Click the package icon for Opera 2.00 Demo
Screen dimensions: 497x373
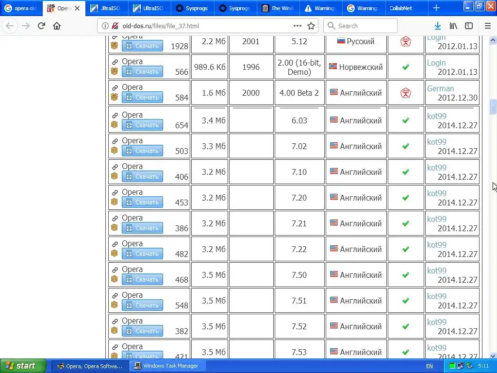[115, 71]
